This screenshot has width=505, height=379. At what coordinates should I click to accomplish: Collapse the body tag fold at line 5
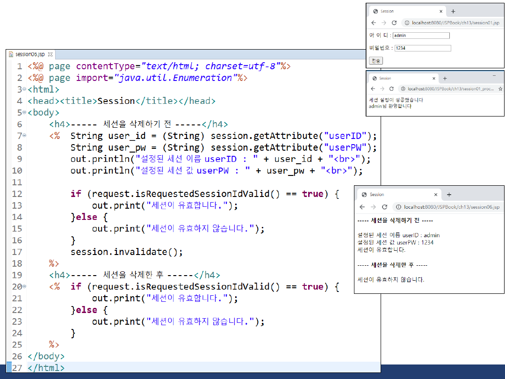[x=24, y=113]
